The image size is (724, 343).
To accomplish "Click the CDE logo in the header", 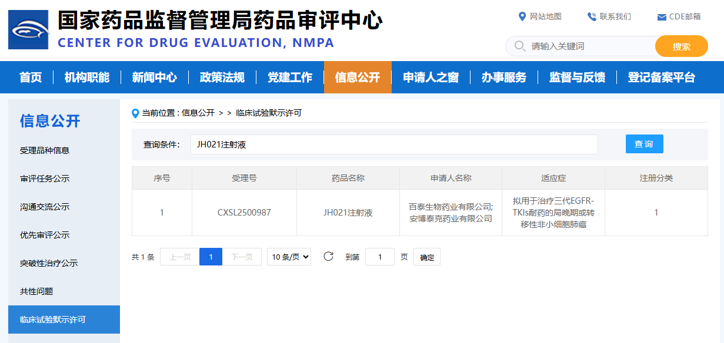I will (28, 29).
